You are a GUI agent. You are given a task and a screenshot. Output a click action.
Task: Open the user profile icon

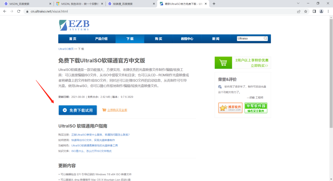tap(321, 11)
